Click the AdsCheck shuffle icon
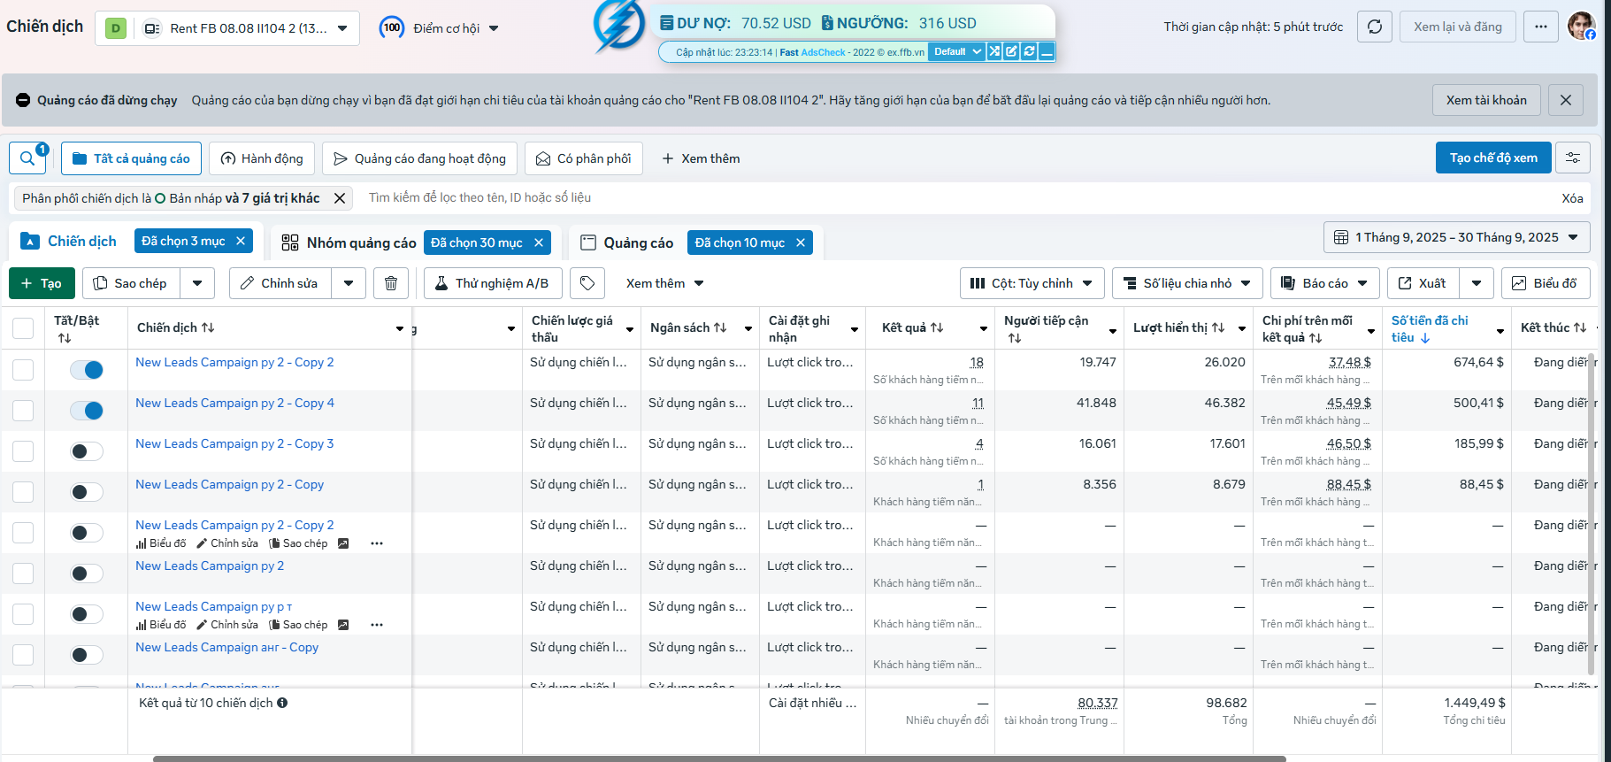 tap(994, 51)
